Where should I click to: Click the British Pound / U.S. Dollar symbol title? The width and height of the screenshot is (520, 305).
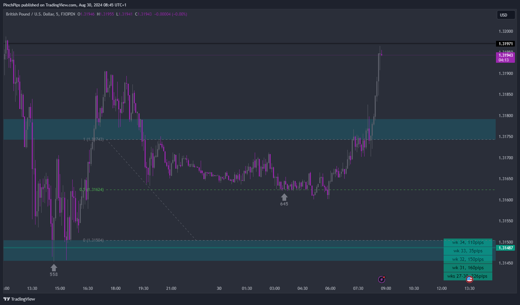point(41,14)
